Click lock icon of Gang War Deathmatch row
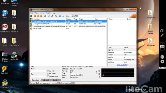Screen dimensions: 166x93 coord(31,24)
